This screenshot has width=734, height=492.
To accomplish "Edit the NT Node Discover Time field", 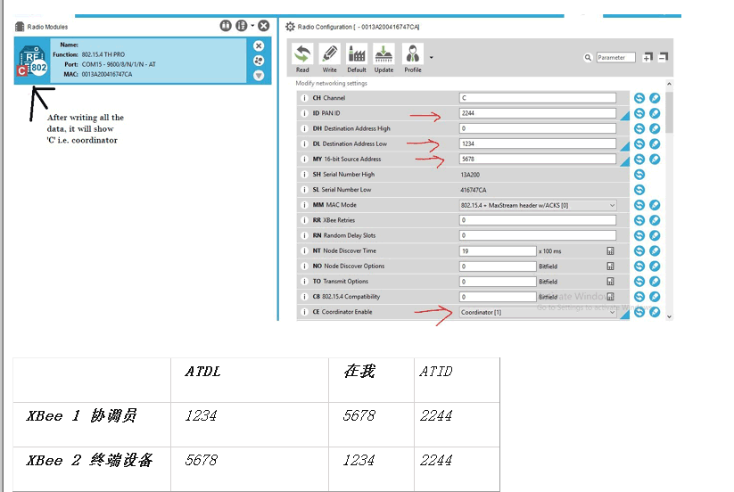I will coord(498,251).
